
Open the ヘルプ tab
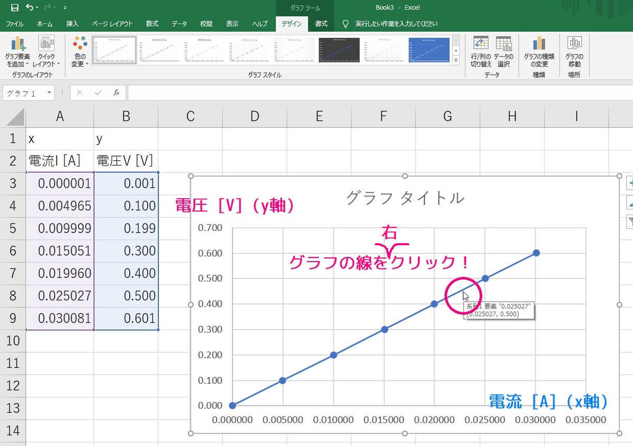[x=260, y=24]
